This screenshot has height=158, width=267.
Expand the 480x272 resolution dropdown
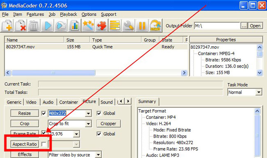click(88, 113)
